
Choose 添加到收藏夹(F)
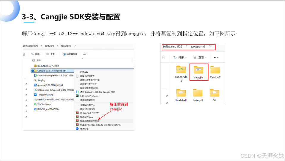pos(88,100)
